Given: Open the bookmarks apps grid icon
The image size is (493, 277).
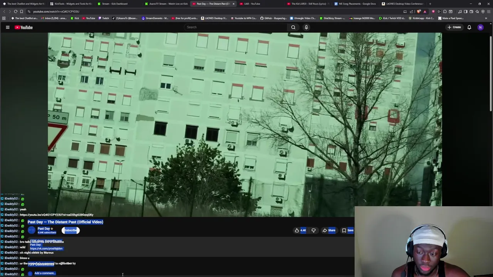Looking at the screenshot, I should pos(4,18).
